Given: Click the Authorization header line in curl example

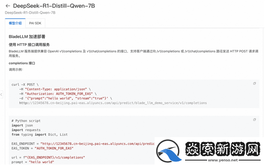Looking at the screenshot, I should point(58,94).
